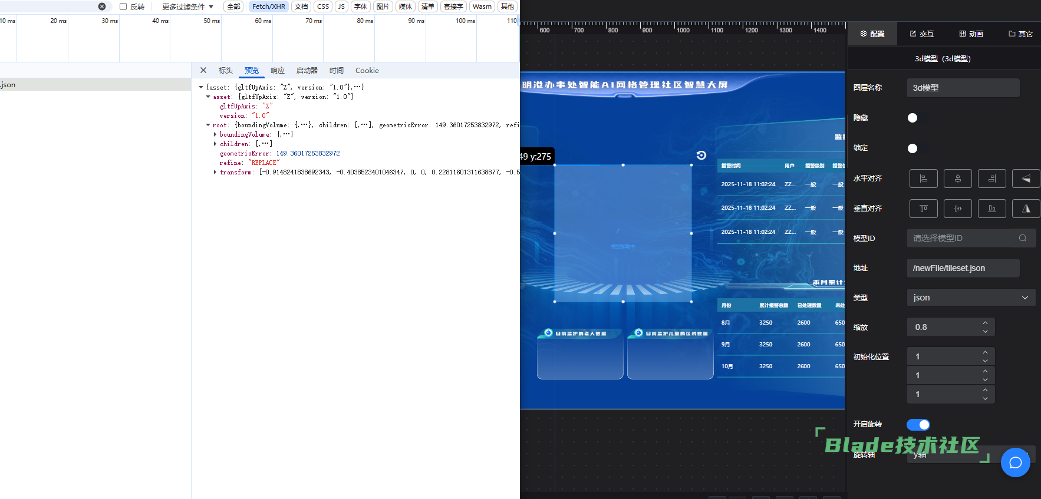1041x499 pixels.
Task: Expand the 更多过滤条件 filter dropdown
Action: click(x=187, y=6)
